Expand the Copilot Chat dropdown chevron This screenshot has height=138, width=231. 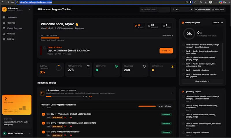(x=229, y=2)
